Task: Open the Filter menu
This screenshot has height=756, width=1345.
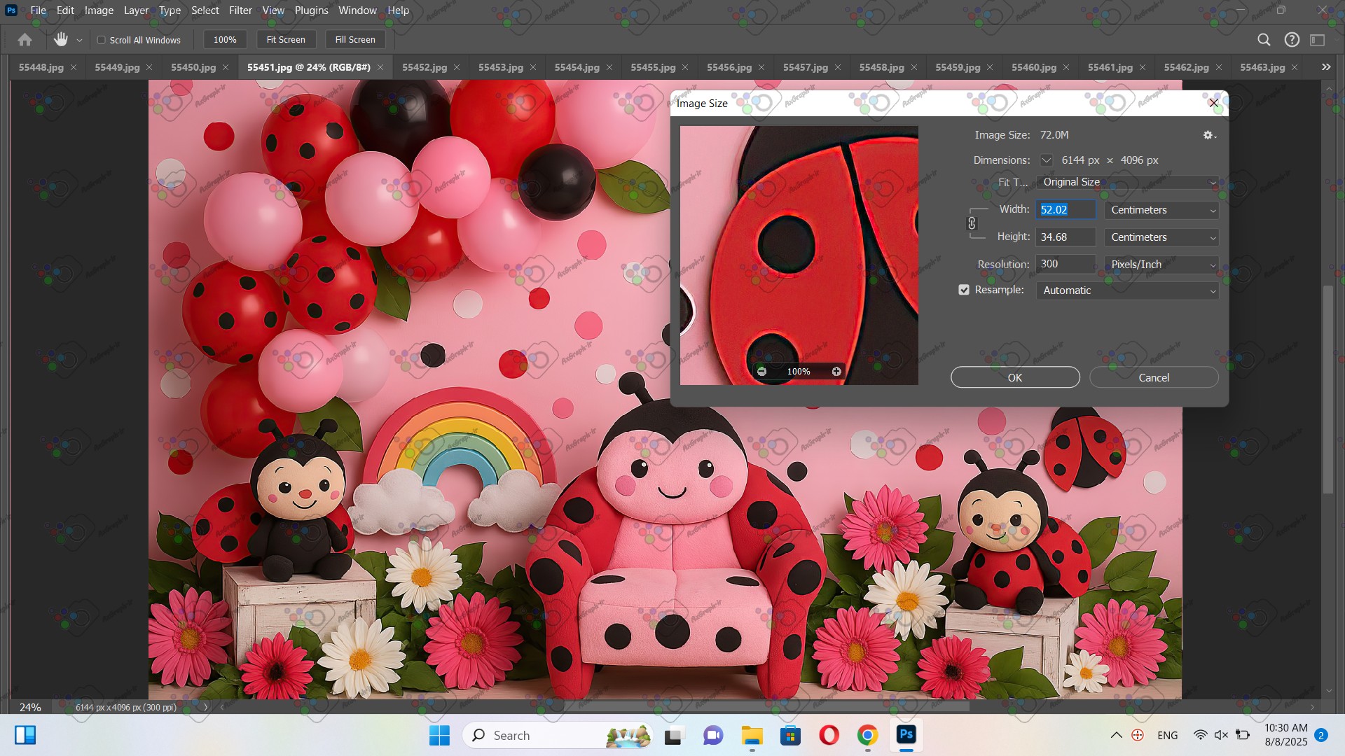Action: (x=240, y=10)
